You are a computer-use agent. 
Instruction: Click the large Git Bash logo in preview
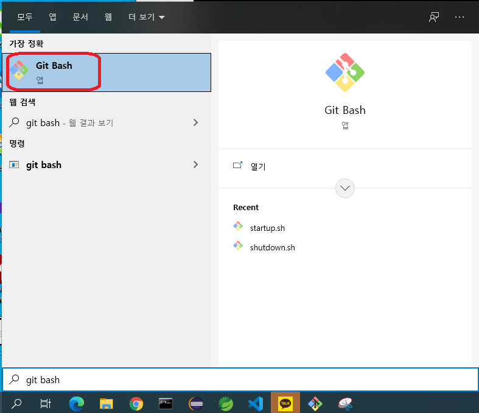point(345,72)
